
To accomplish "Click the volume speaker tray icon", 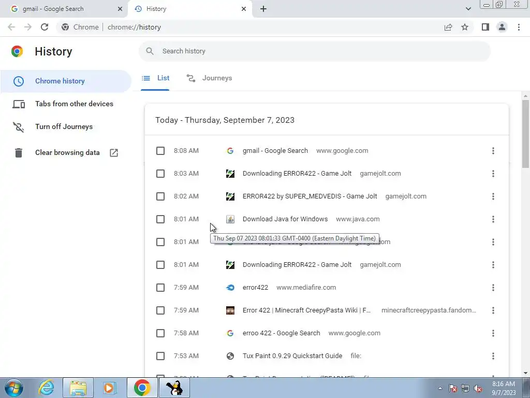I will click(478, 389).
